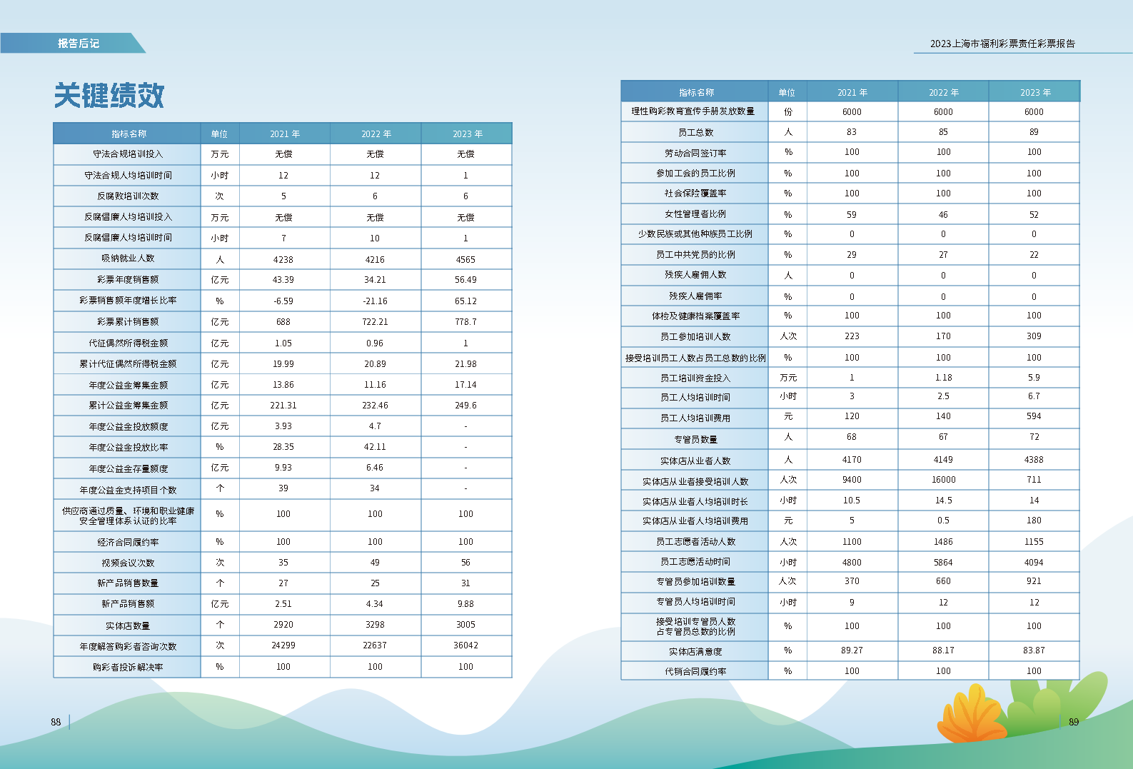Viewport: 1133px width, 769px height.
Task: Click the 722.21 cumulative sales value
Action: [x=375, y=322]
